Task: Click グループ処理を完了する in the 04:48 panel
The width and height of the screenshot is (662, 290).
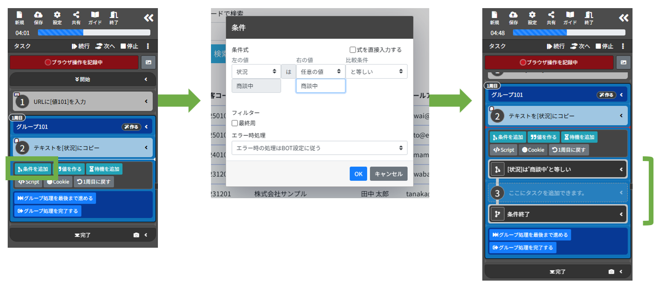Action: click(x=523, y=248)
